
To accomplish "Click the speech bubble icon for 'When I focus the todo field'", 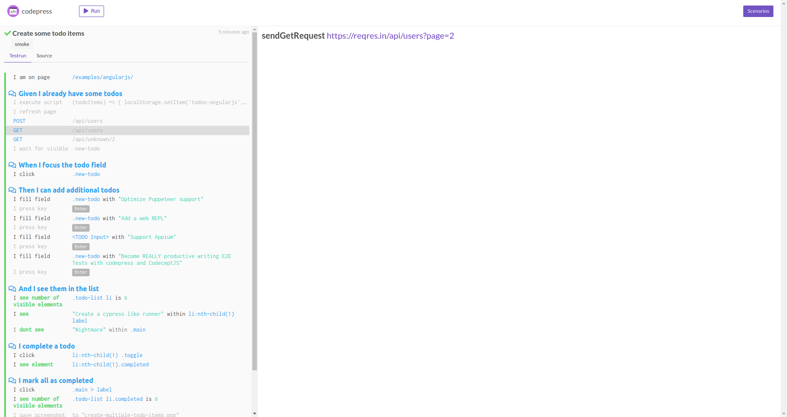I will click(12, 165).
